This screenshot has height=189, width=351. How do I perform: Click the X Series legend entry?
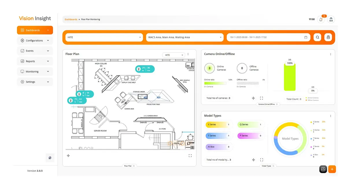click(317, 123)
